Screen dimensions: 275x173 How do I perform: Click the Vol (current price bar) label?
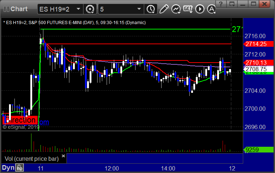click(31, 159)
